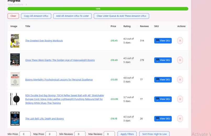Select the 4.6 out of 5 stars rating
The height and width of the screenshot is (136, 211).
pyautogui.click(x=129, y=80)
